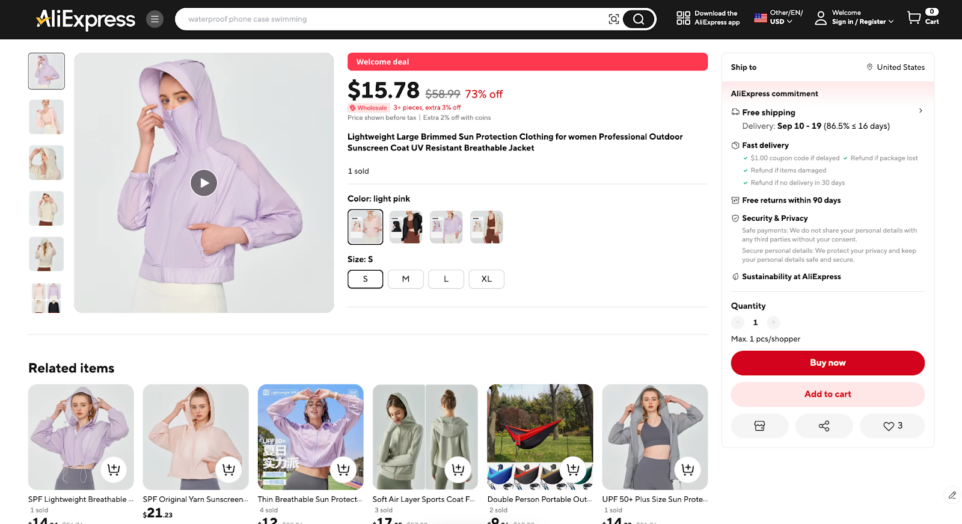The height and width of the screenshot is (524, 962).
Task: Add SPF Original Yarn Sunscreen item to cart
Action: (x=228, y=469)
